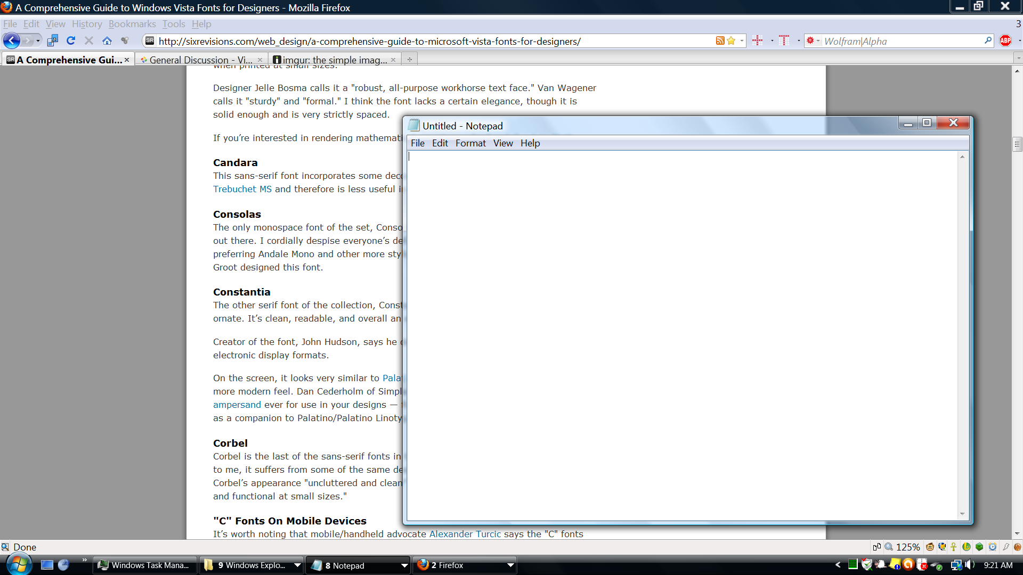This screenshot has width=1023, height=575.
Task: Show hidden tray icons arrow
Action: coord(838,565)
